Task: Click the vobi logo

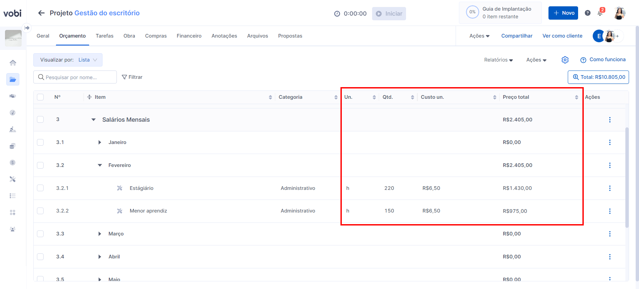Action: [x=12, y=13]
